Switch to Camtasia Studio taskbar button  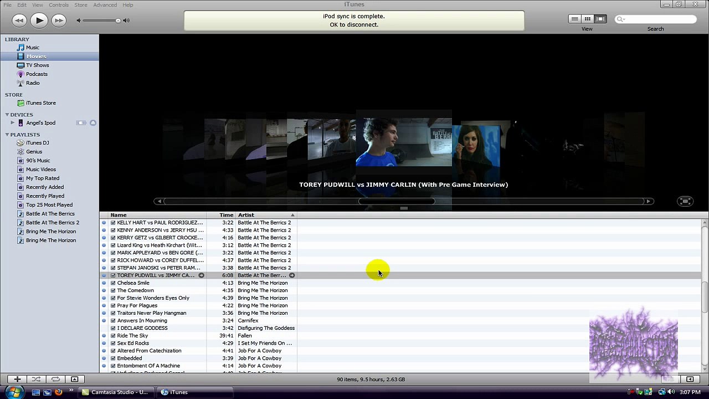[x=115, y=392]
